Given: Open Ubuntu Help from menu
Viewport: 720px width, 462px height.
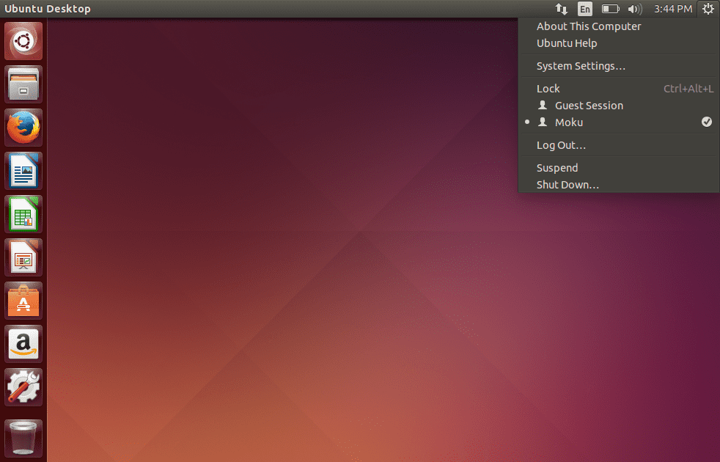Looking at the screenshot, I should 619,43.
